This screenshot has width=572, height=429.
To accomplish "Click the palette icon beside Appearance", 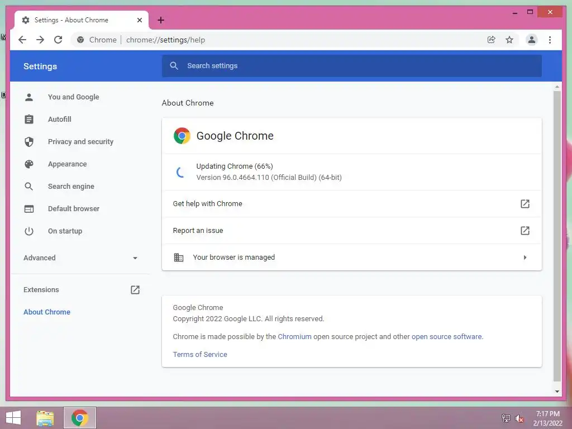I will [x=29, y=164].
